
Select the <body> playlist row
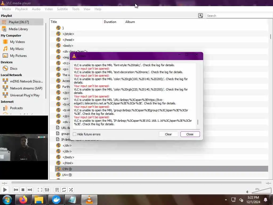161,45
